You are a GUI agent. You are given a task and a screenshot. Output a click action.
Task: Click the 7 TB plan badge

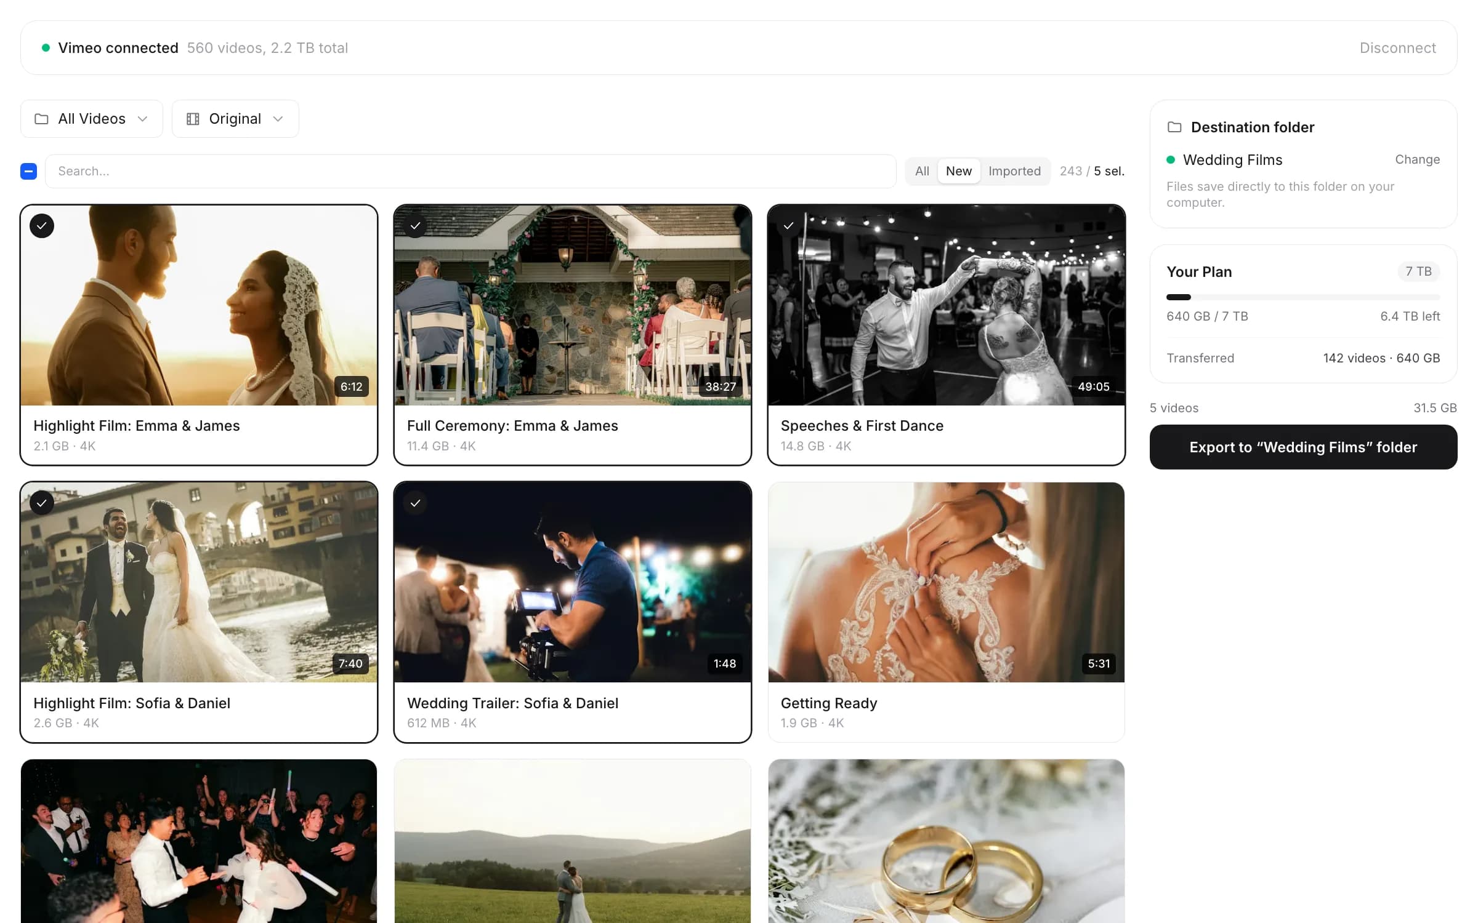pos(1418,271)
